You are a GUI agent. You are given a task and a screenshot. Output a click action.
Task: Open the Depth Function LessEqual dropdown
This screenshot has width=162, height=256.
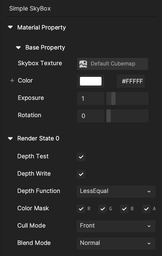[116, 192]
